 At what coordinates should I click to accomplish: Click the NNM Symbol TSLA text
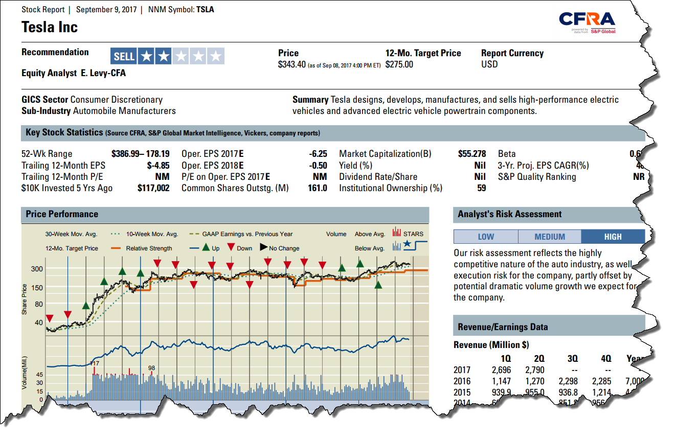(181, 10)
